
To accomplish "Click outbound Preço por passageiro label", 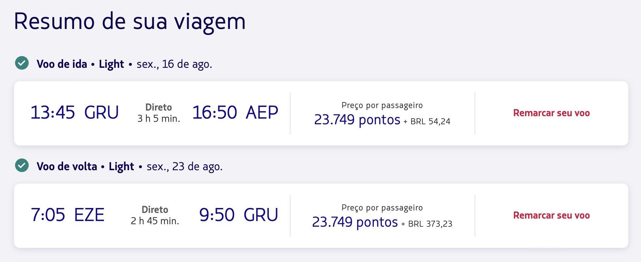I will [x=382, y=105].
